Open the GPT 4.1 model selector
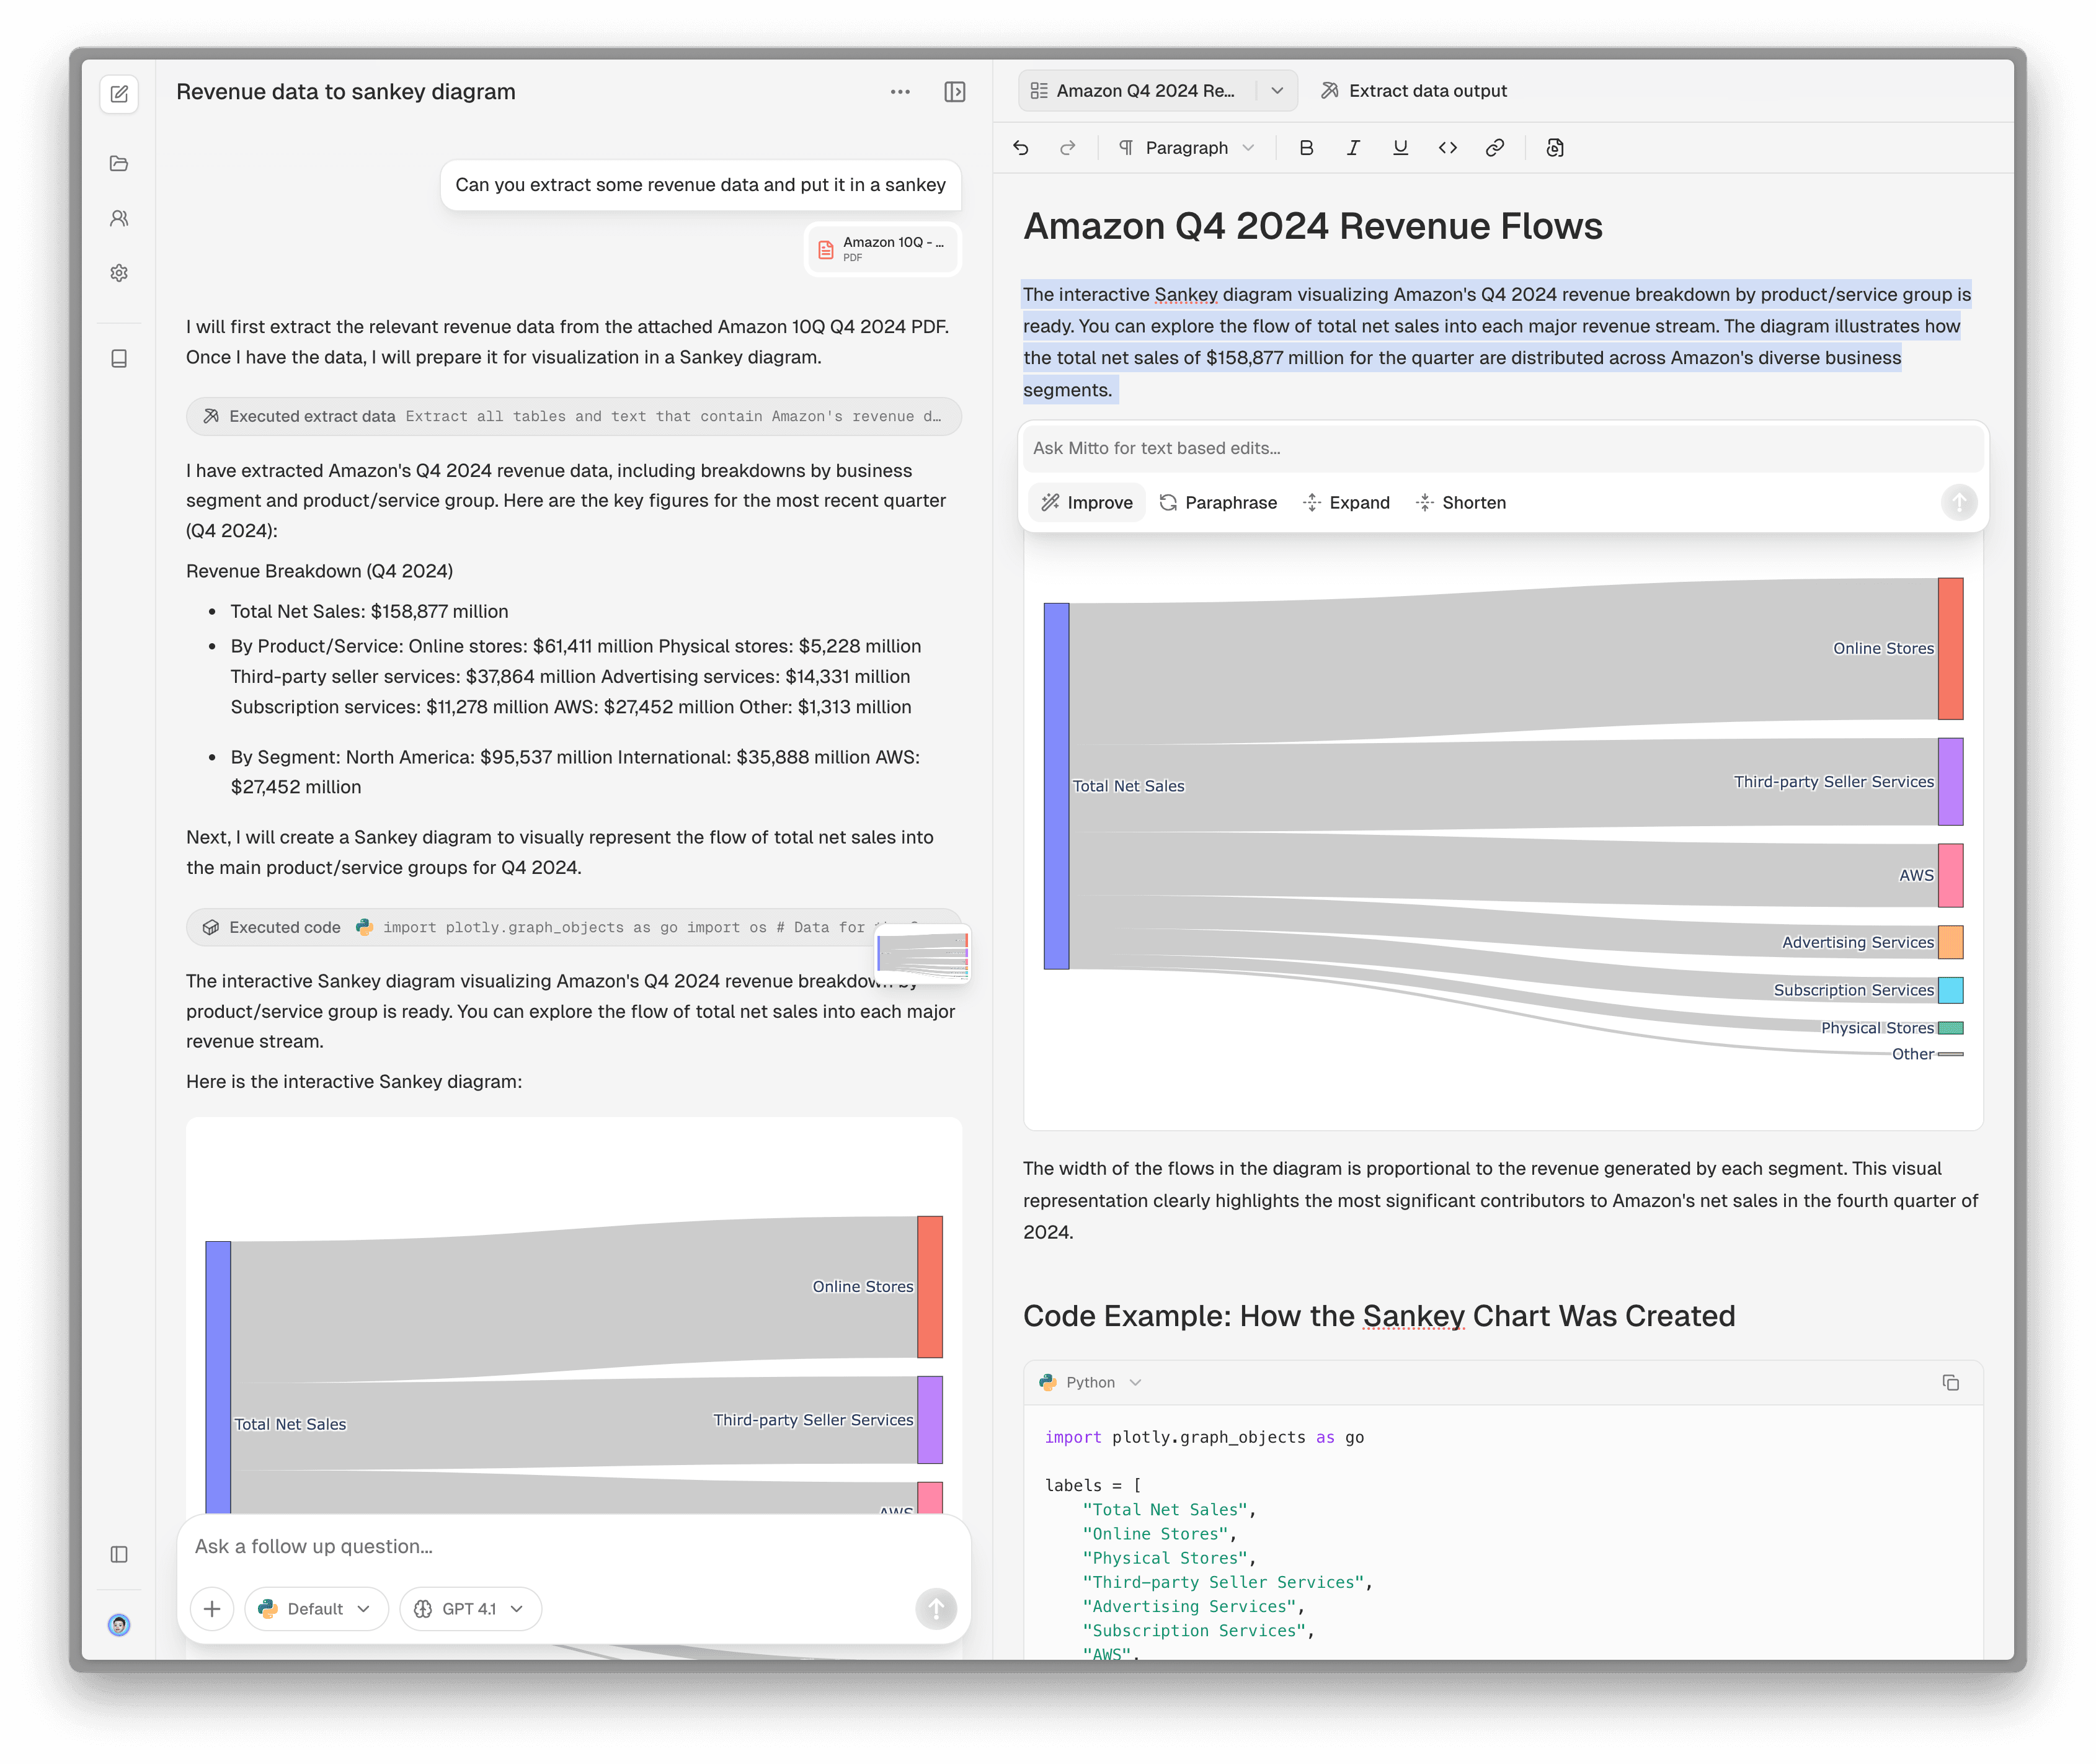The image size is (2096, 1764). 470,1608
